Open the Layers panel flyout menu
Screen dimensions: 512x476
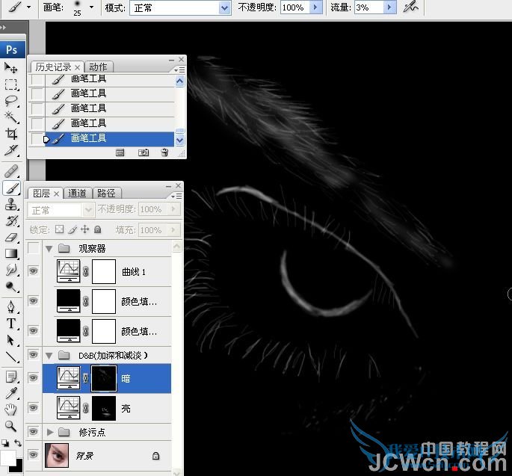pos(176,196)
